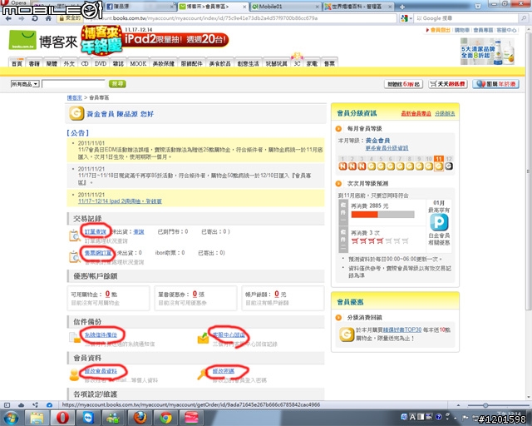Open TeamViewer from the taskbar
Viewport: 532px width, 426px height.
coord(88,418)
